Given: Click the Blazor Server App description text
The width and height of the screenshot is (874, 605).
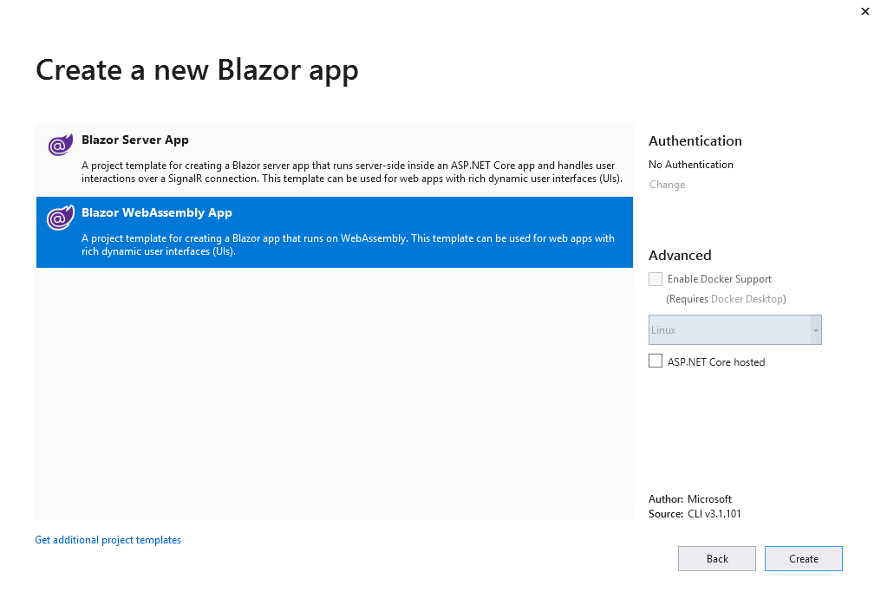Looking at the screenshot, I should point(352,172).
